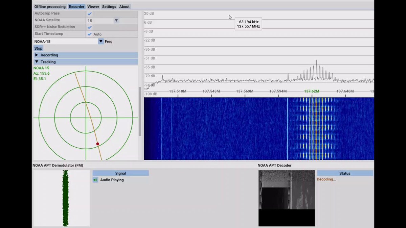This screenshot has width=406, height=228.
Task: Click the speaker icon beside Audio Playing
Action: 95,180
